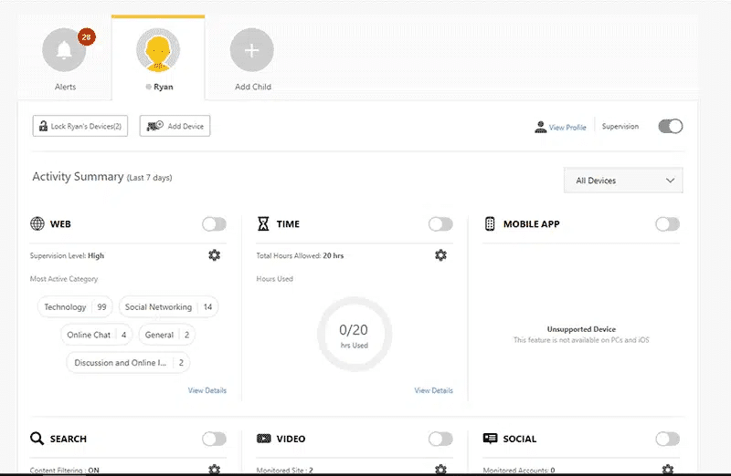Select the Technology category chip
This screenshot has height=476, width=731.
click(x=76, y=307)
